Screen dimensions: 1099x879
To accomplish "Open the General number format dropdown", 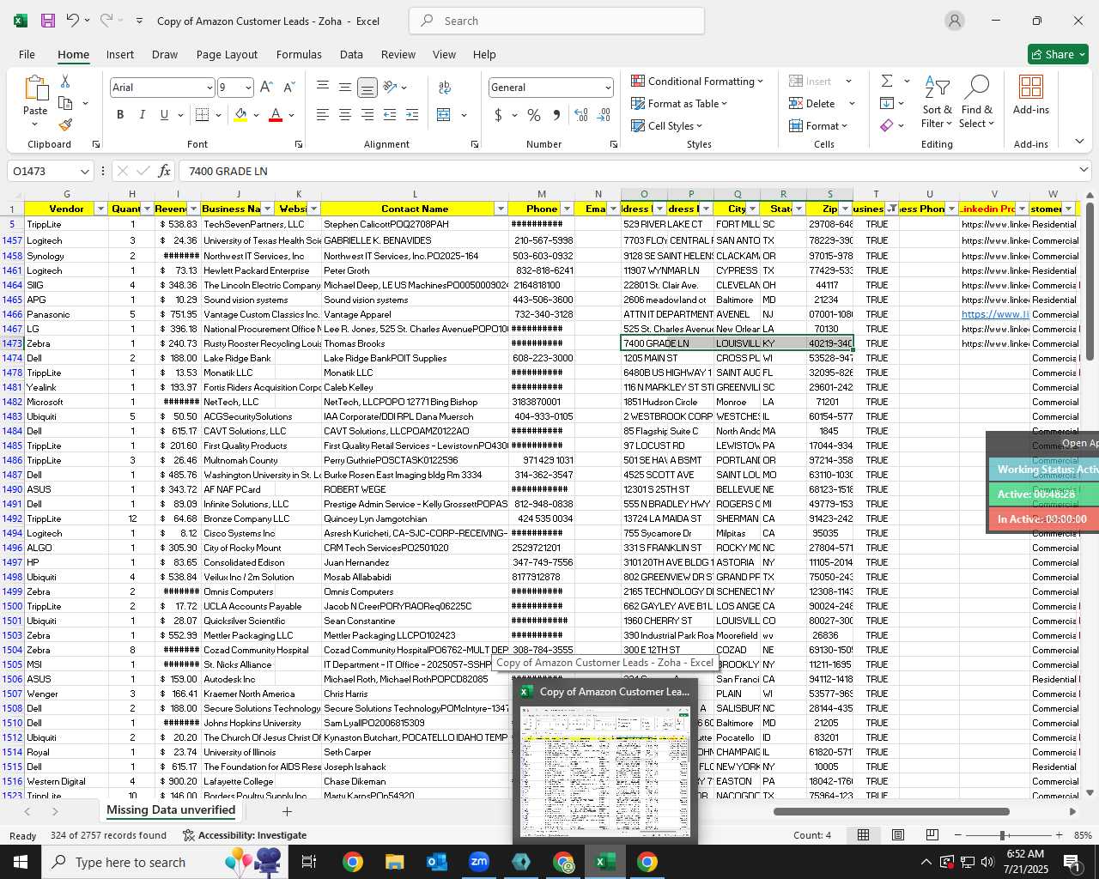I will (608, 88).
